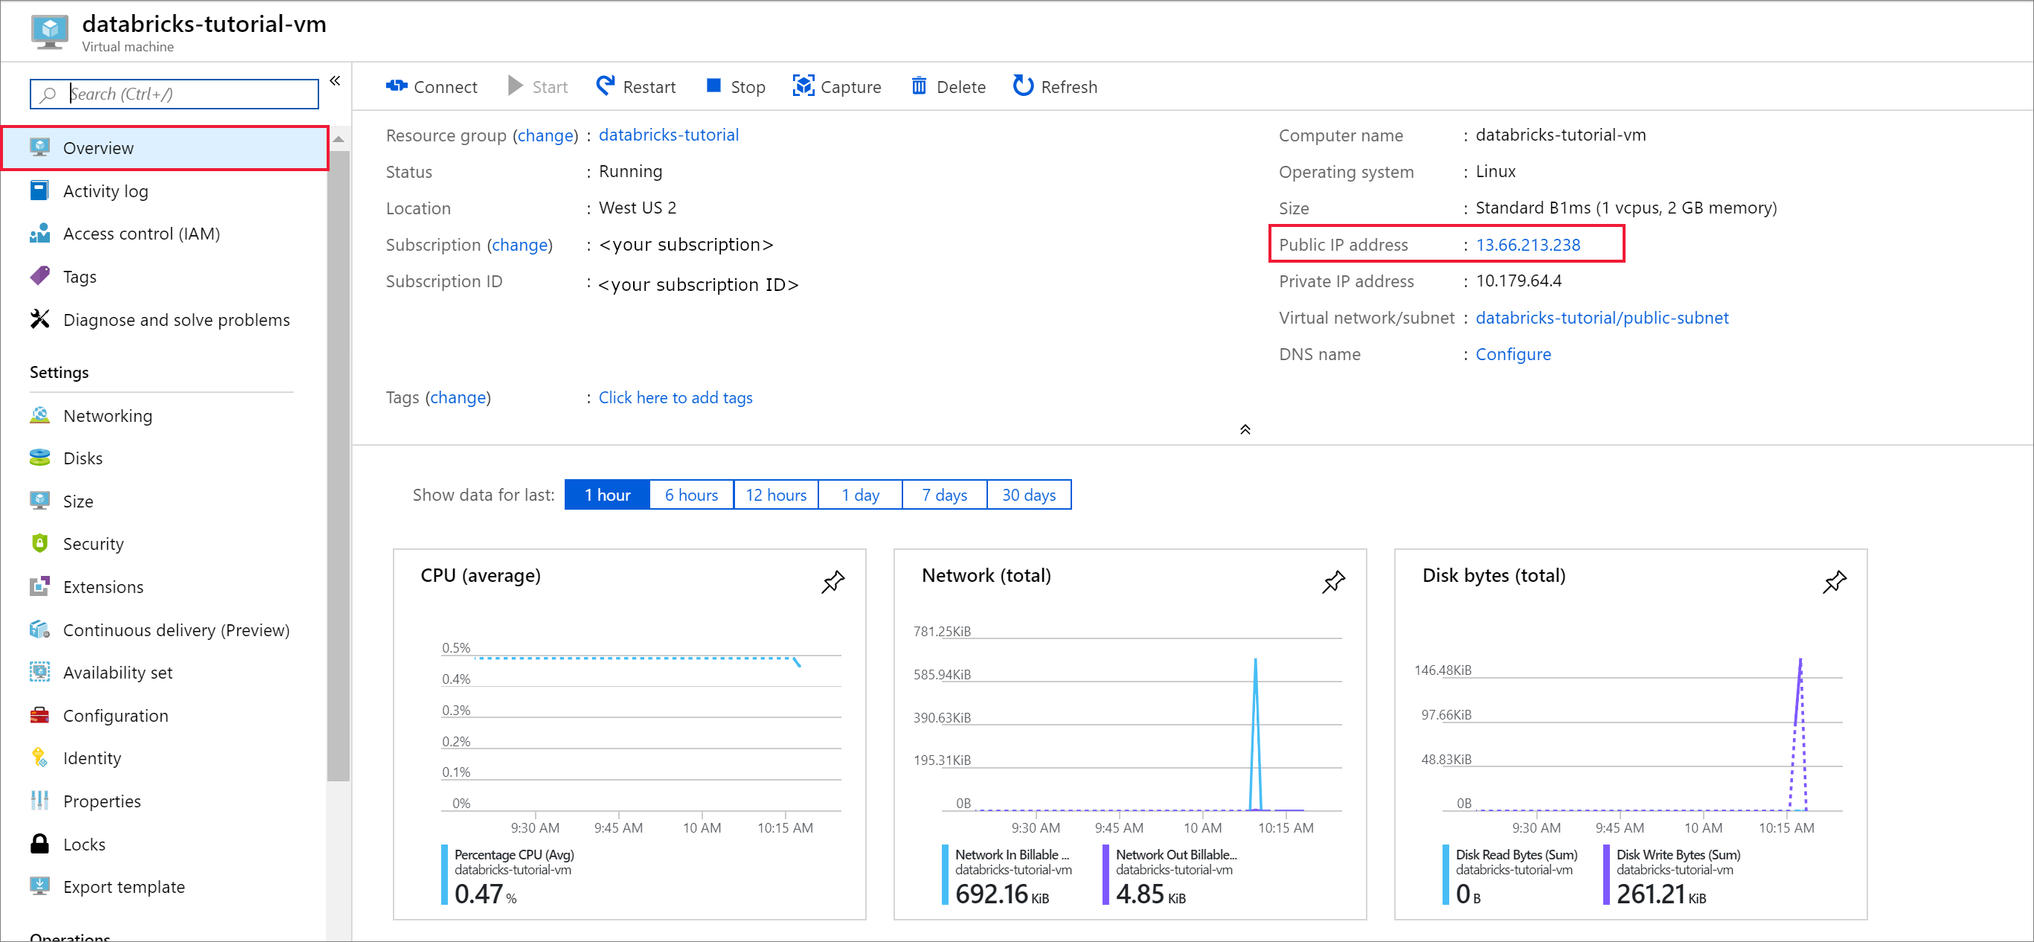Collapse the left sidebar menu
The width and height of the screenshot is (2034, 942).
click(335, 80)
